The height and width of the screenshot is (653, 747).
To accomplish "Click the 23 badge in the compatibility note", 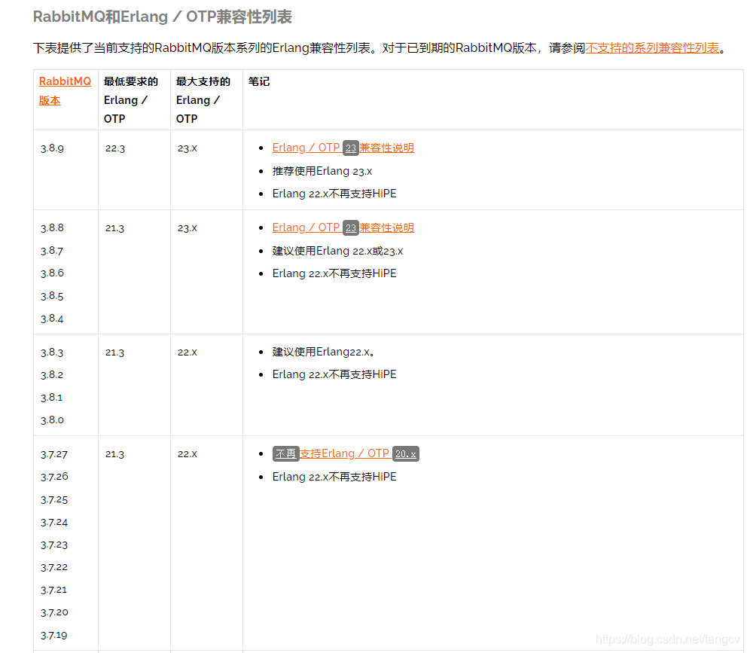I will point(351,148).
